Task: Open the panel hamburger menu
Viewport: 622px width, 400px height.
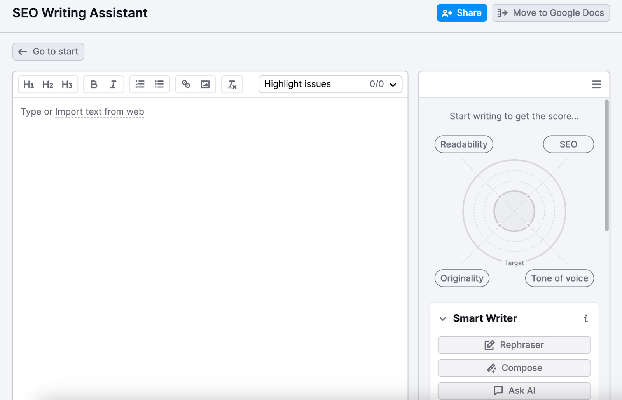Action: [x=596, y=84]
